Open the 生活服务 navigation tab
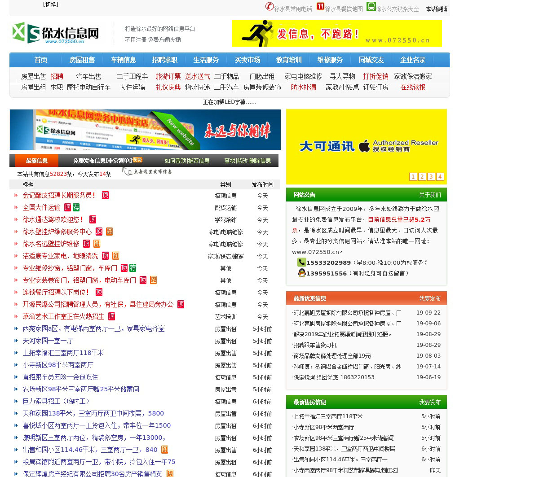This screenshot has height=477, width=539. (206, 60)
